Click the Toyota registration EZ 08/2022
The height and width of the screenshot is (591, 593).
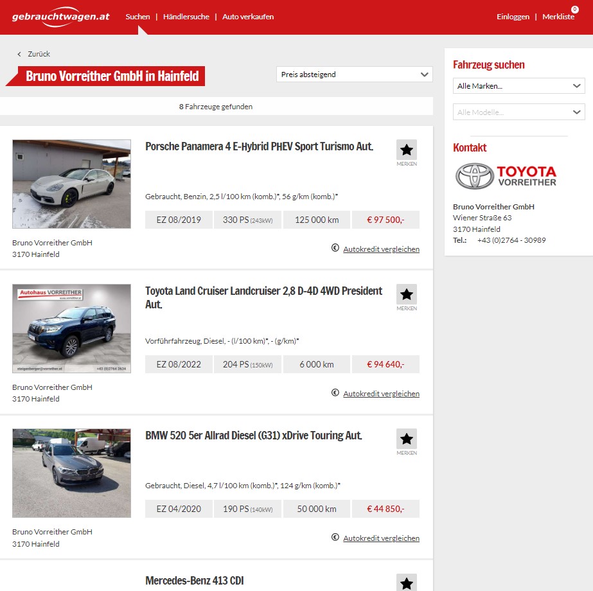(x=179, y=364)
